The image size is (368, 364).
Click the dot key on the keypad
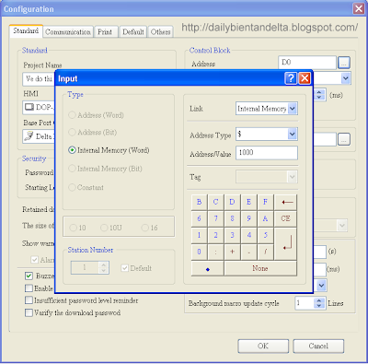tap(208, 269)
